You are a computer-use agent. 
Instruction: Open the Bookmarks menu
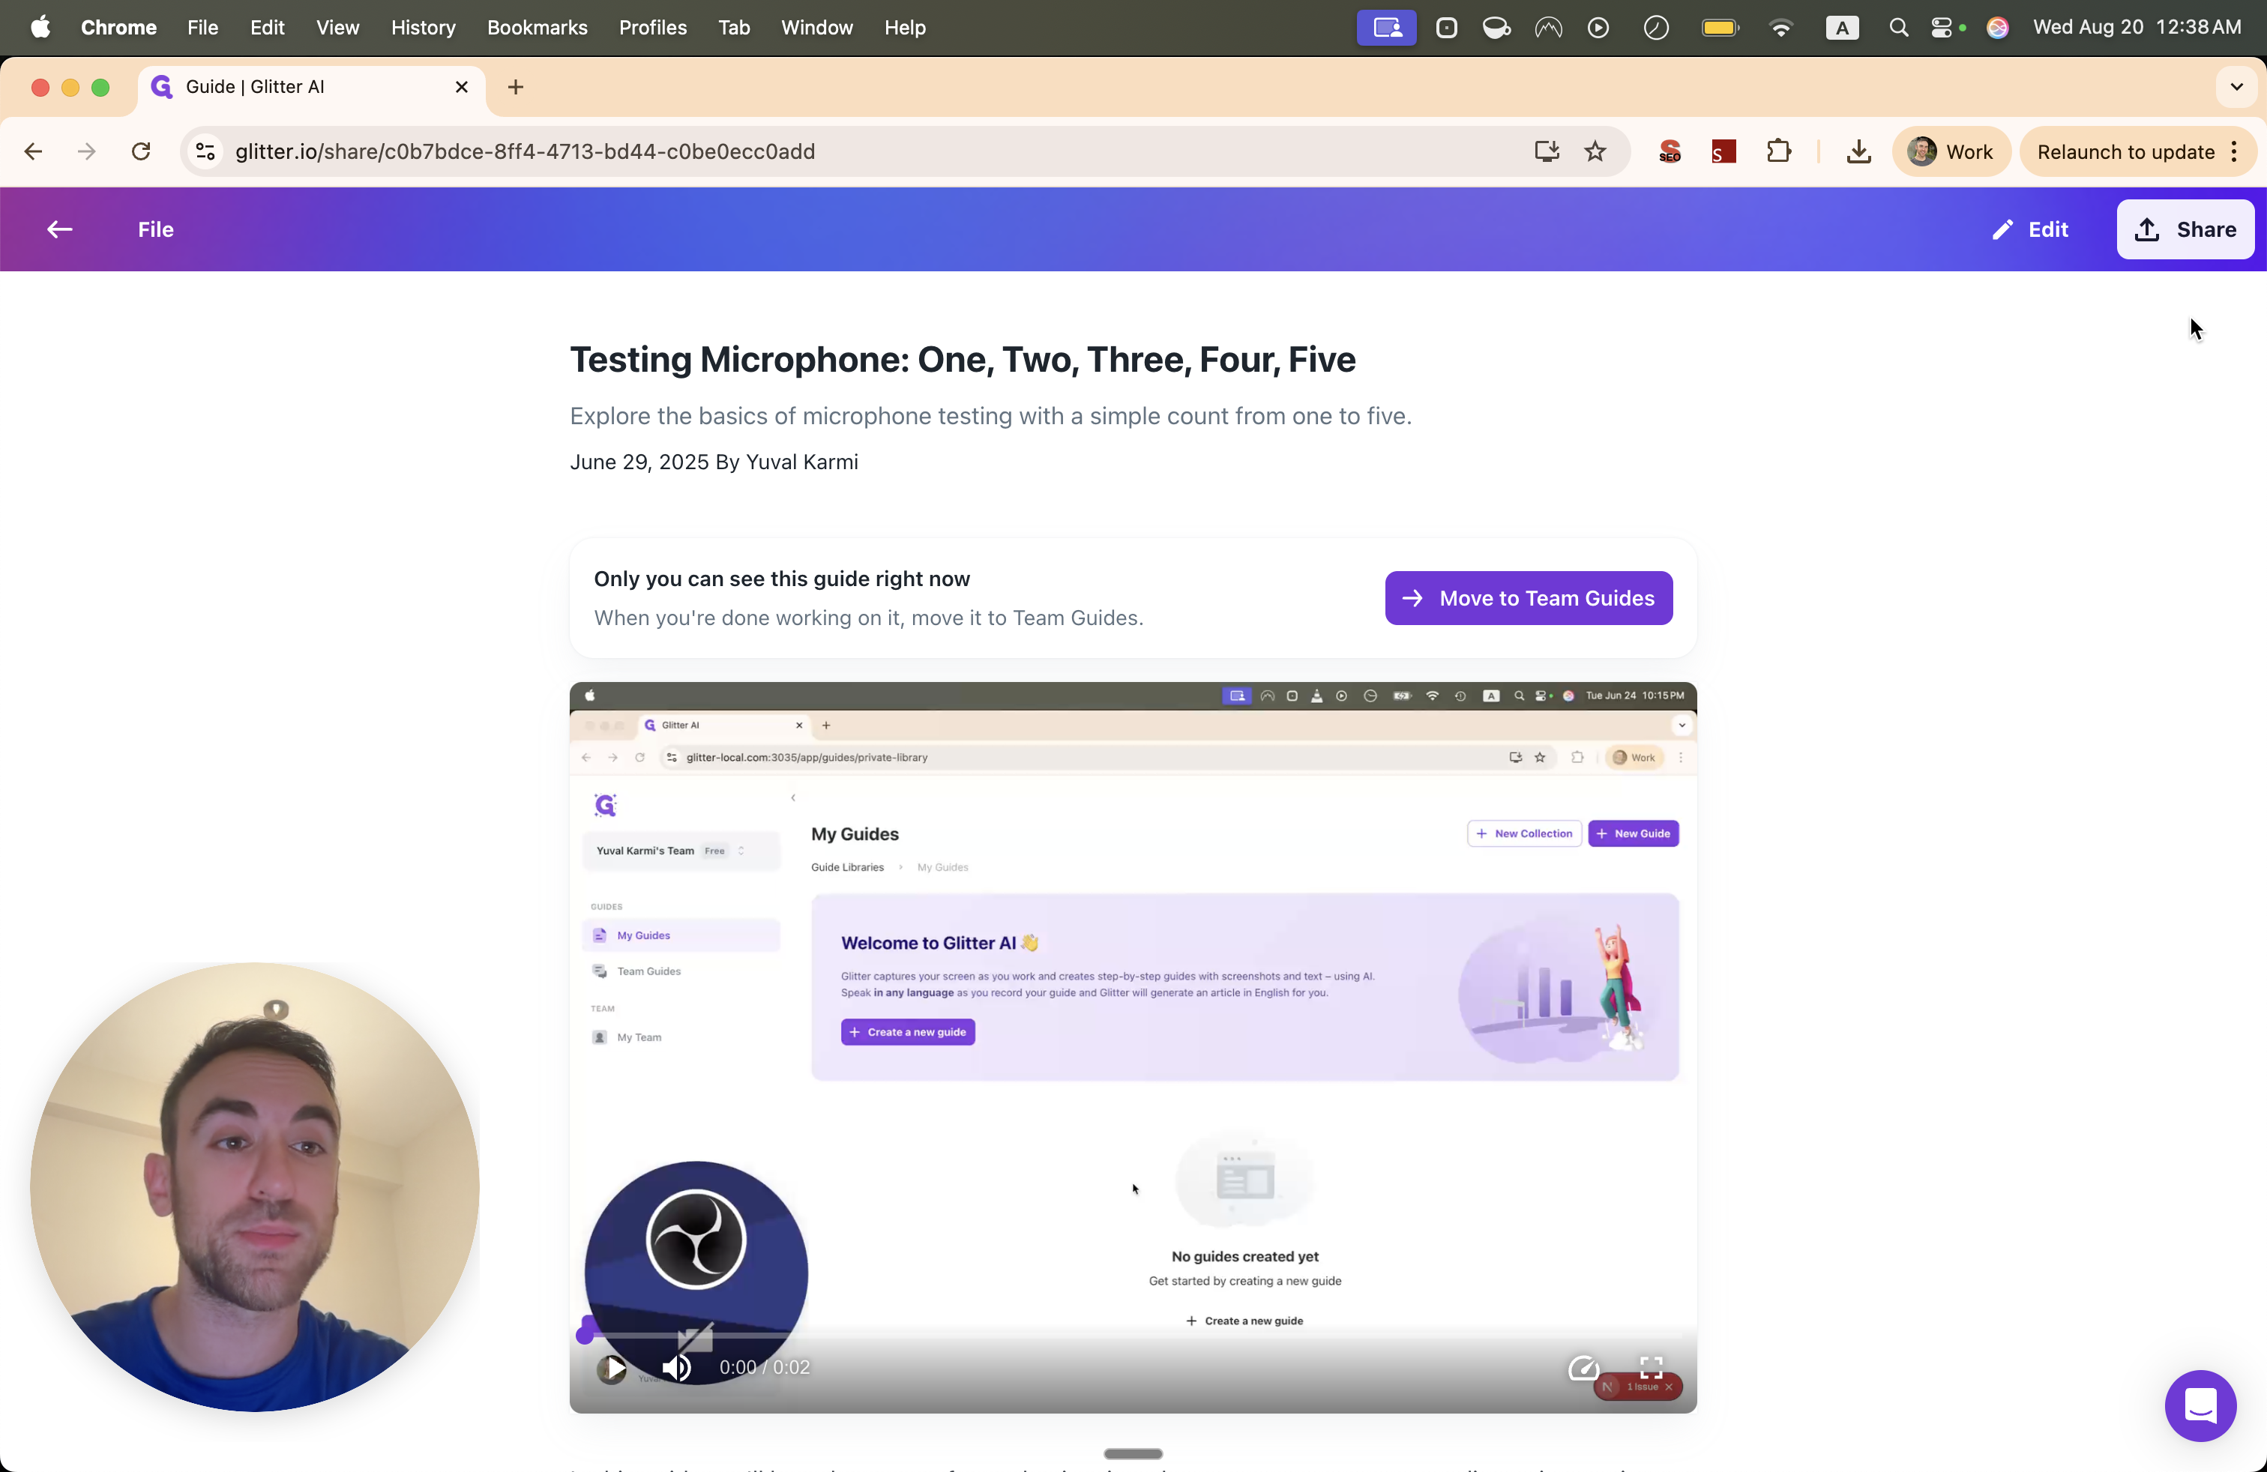(536, 28)
